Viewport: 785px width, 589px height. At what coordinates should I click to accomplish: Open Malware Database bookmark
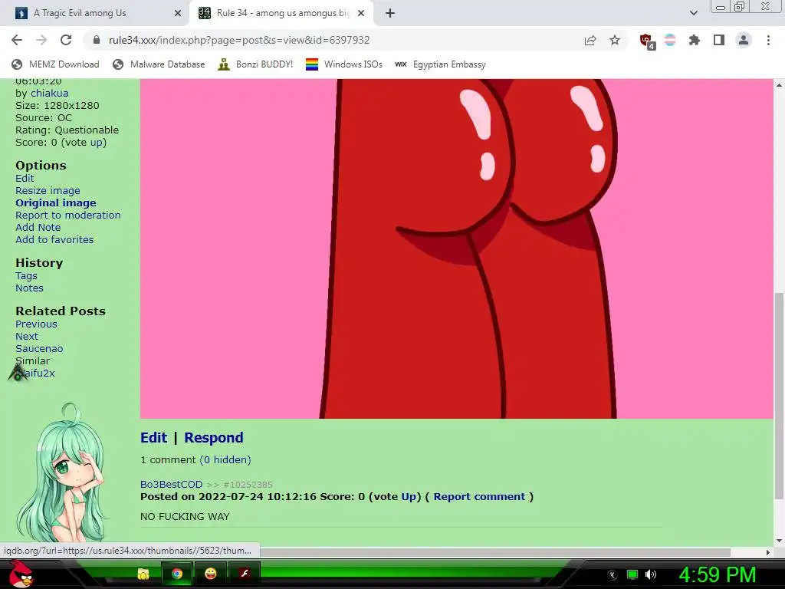(x=159, y=64)
